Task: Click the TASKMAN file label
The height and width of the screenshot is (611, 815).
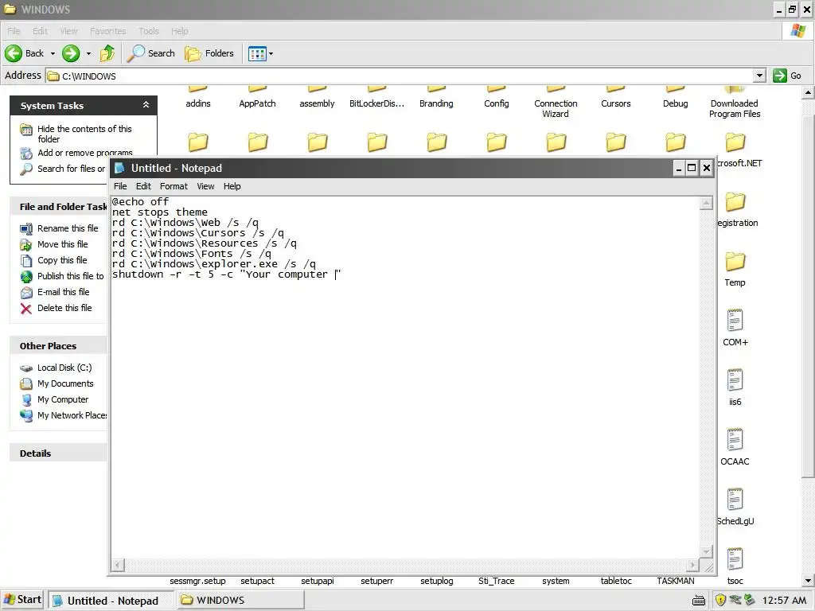Action: [675, 581]
